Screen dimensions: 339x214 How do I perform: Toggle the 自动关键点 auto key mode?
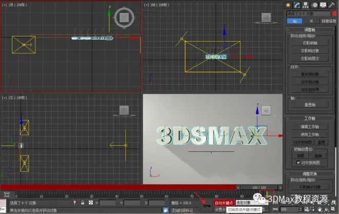(224, 203)
